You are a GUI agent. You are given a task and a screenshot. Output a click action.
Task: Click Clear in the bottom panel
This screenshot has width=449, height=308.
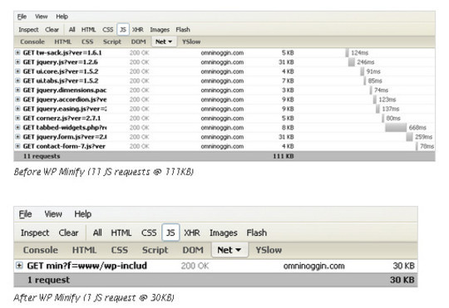[x=68, y=232]
